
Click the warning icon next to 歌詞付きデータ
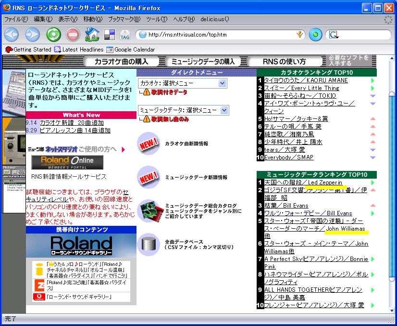point(147,92)
